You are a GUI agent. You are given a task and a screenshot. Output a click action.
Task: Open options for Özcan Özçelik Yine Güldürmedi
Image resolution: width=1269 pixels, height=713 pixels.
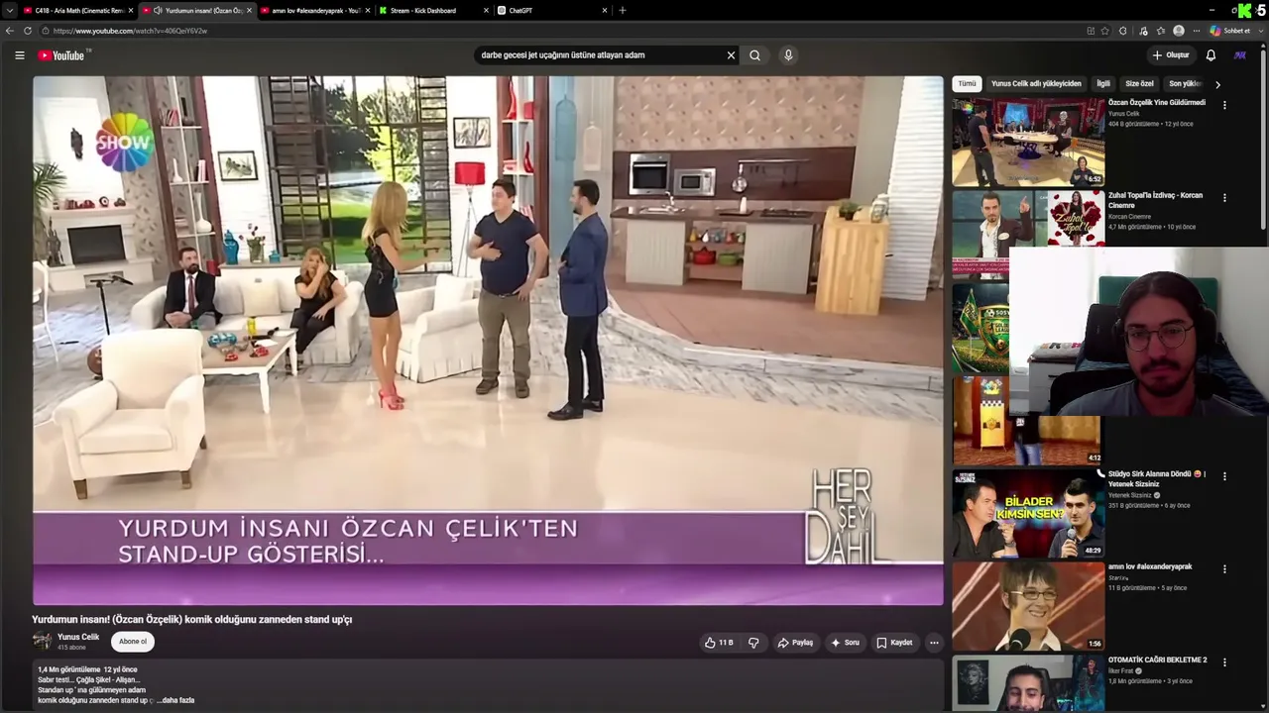tap(1224, 105)
